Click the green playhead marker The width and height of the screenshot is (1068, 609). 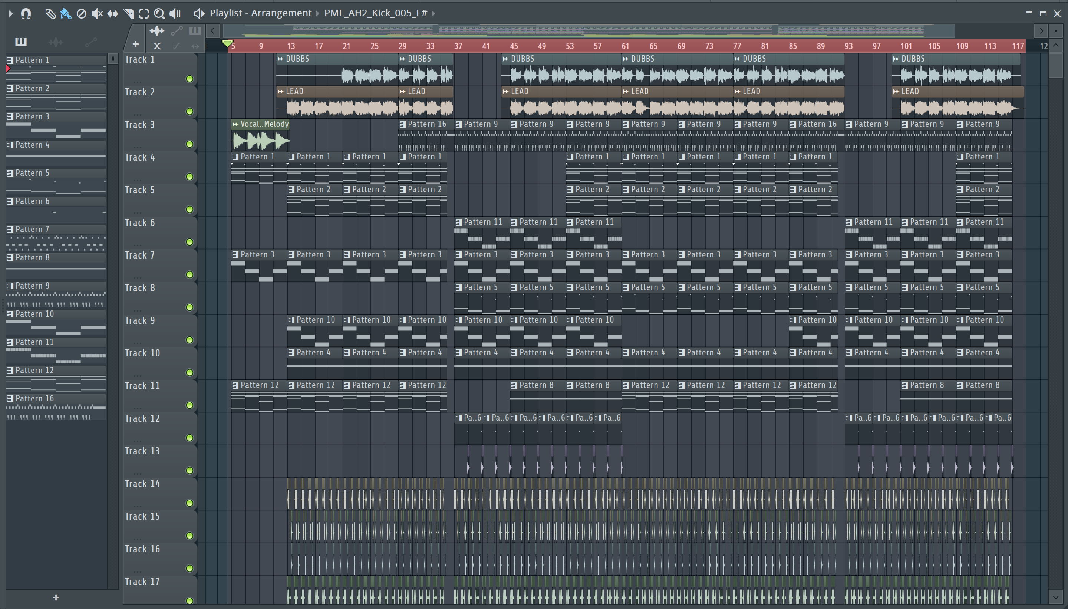pyautogui.click(x=227, y=43)
